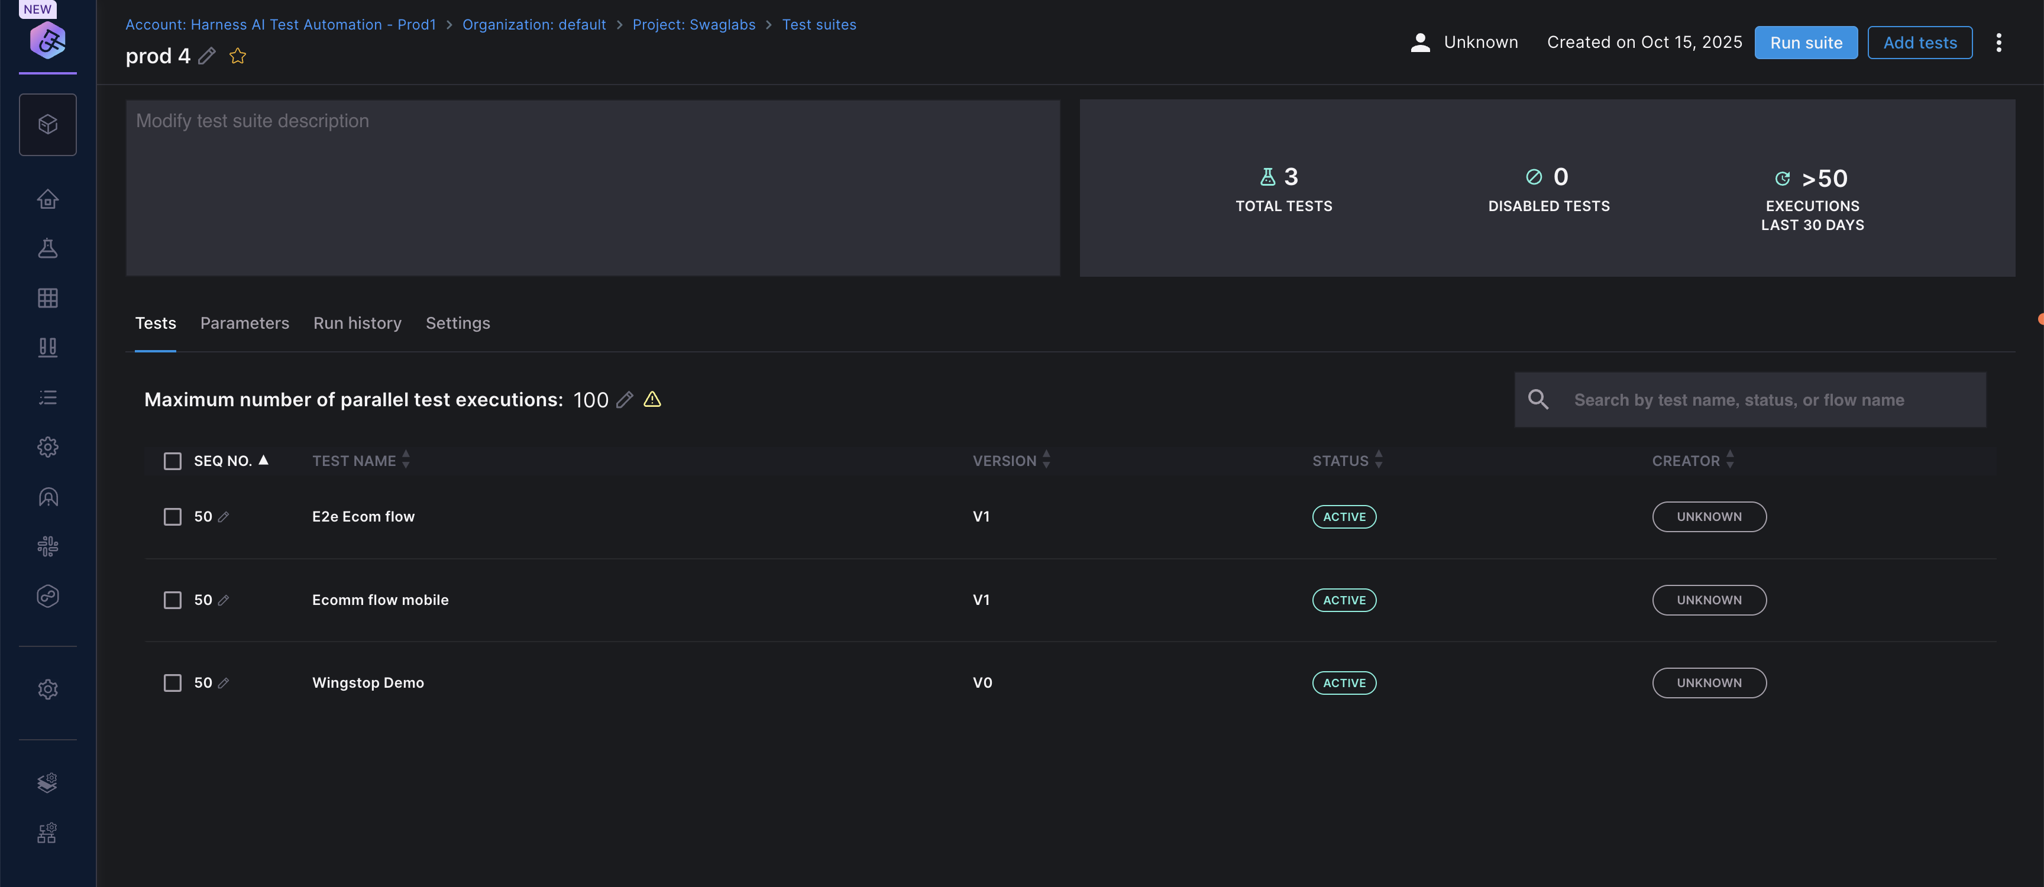Open the layers settings icon near sidebar bottom
This screenshot has height=887, width=2044.
(47, 782)
